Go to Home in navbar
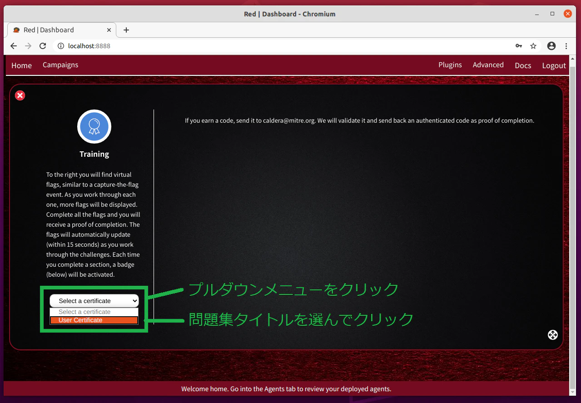 pos(21,65)
